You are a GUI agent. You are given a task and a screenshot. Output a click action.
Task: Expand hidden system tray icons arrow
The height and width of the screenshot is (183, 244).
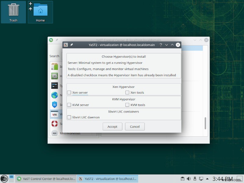tap(207, 179)
